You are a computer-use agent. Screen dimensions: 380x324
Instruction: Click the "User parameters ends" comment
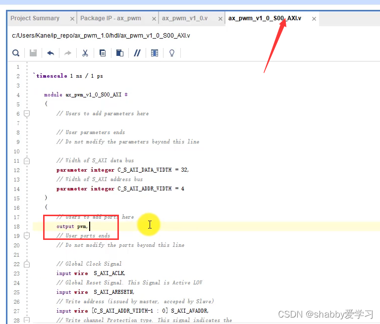click(x=91, y=133)
